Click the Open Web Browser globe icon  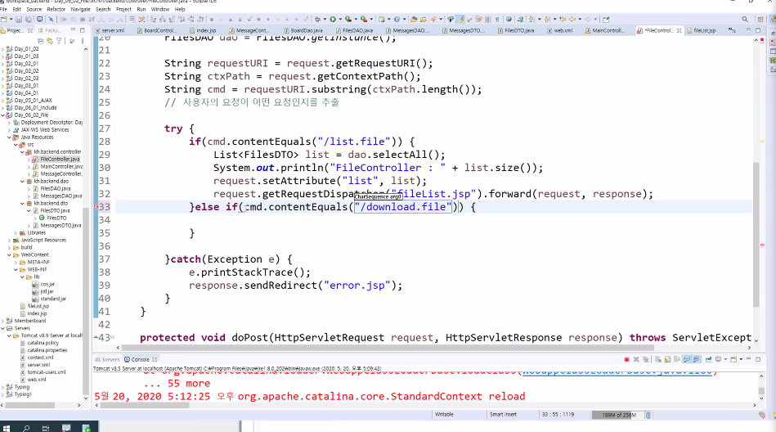509,20
